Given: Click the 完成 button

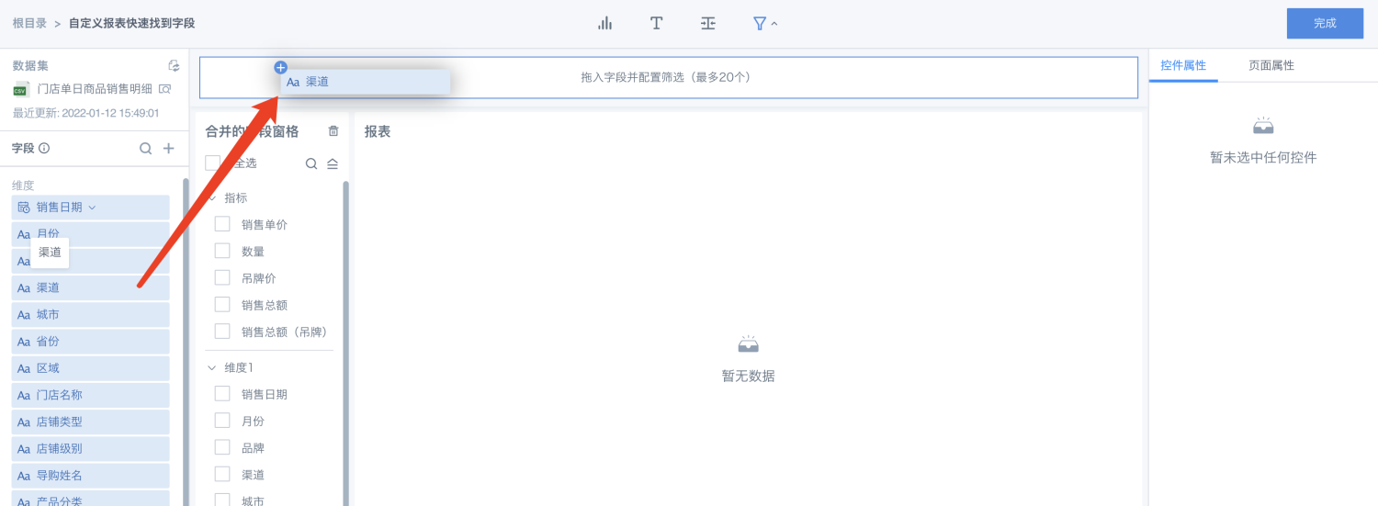Looking at the screenshot, I should tap(1325, 24).
